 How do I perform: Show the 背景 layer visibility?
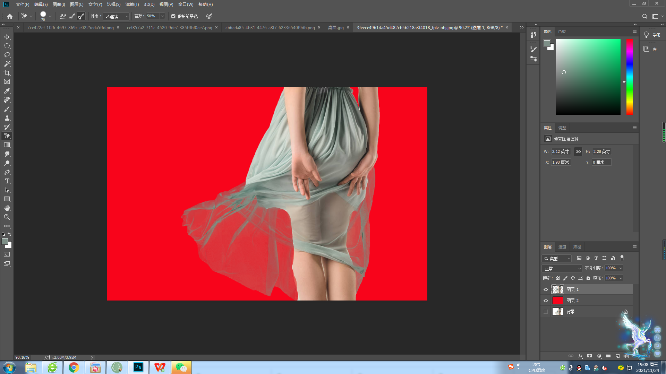click(x=546, y=312)
